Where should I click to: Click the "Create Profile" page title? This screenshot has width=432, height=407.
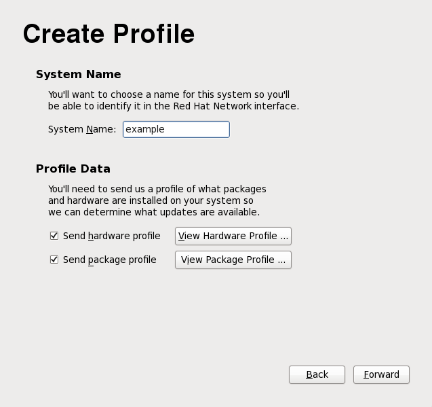point(109,33)
